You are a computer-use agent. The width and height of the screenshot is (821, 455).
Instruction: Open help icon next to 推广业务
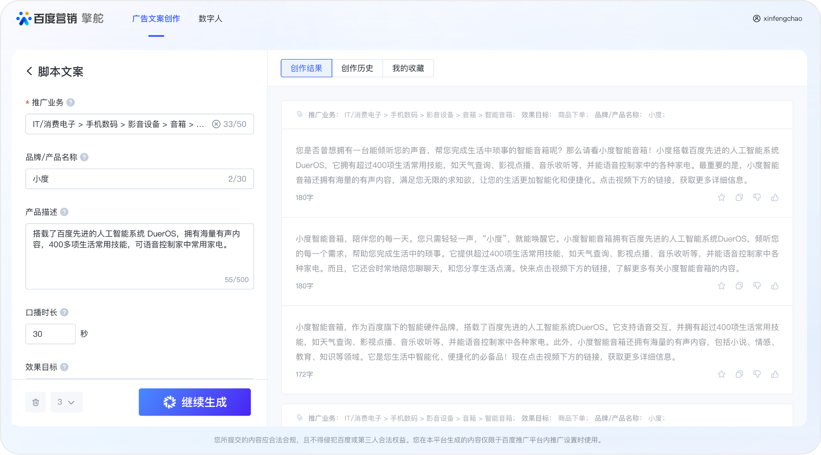[x=71, y=102]
